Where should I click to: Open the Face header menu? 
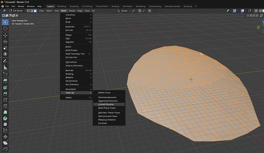click(87, 11)
